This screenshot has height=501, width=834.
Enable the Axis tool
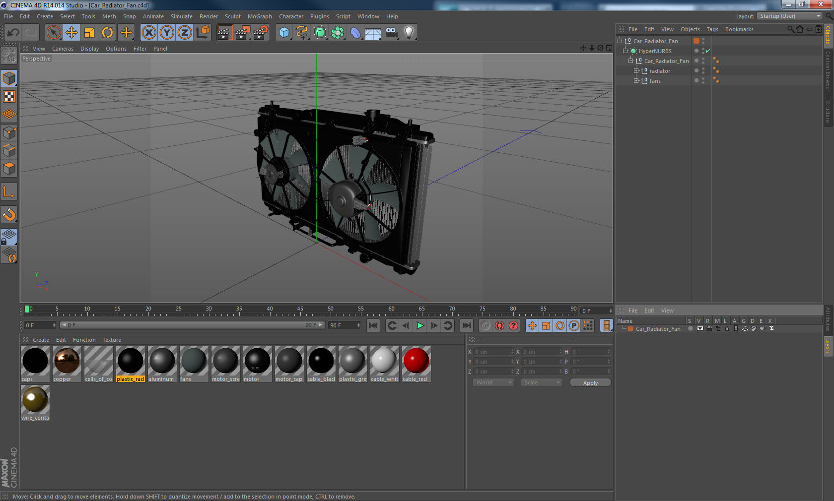9,191
